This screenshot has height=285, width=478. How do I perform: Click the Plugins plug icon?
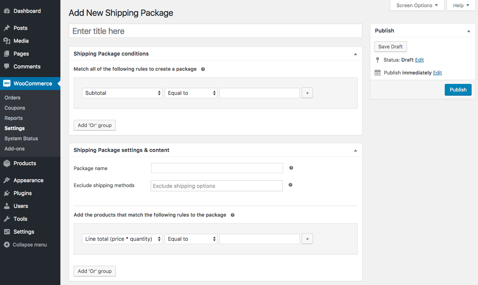7,193
